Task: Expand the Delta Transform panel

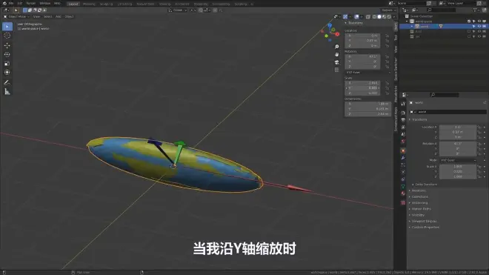Action: 425,185
